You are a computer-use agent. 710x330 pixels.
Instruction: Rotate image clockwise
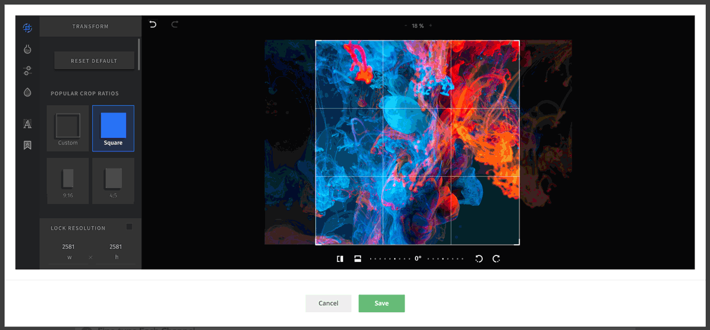coord(496,258)
